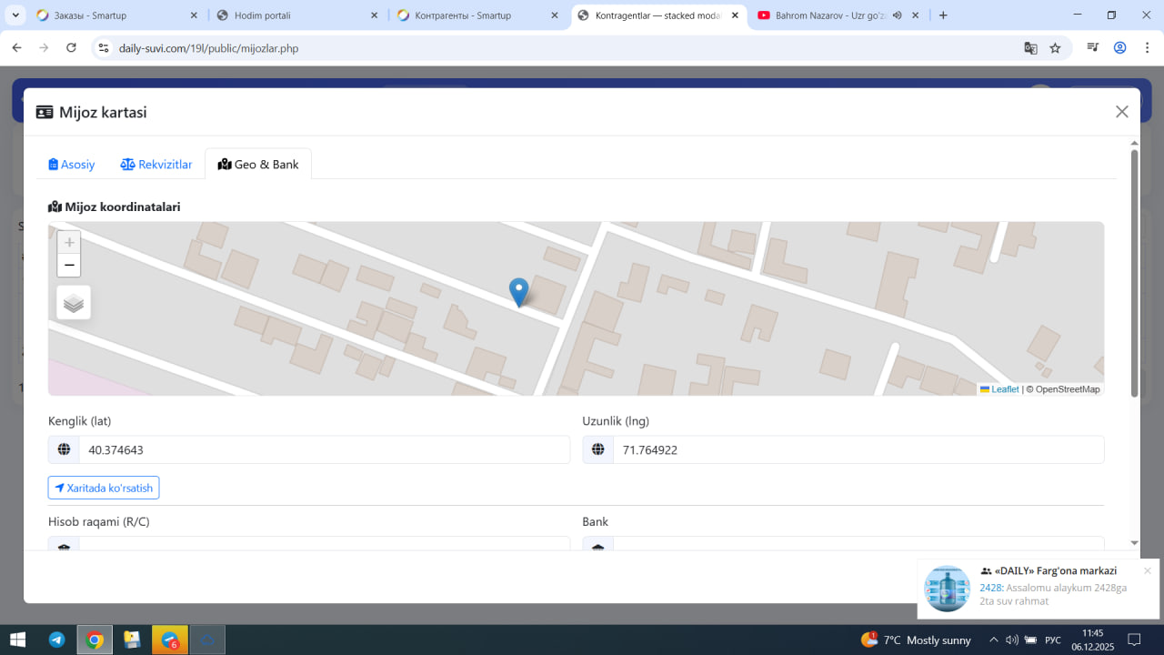This screenshot has height=655, width=1164.
Task: Zoom in on the map
Action: coord(69,242)
